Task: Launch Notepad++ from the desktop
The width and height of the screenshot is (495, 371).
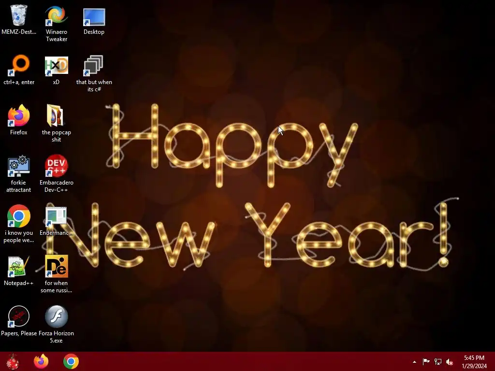Action: click(19, 266)
